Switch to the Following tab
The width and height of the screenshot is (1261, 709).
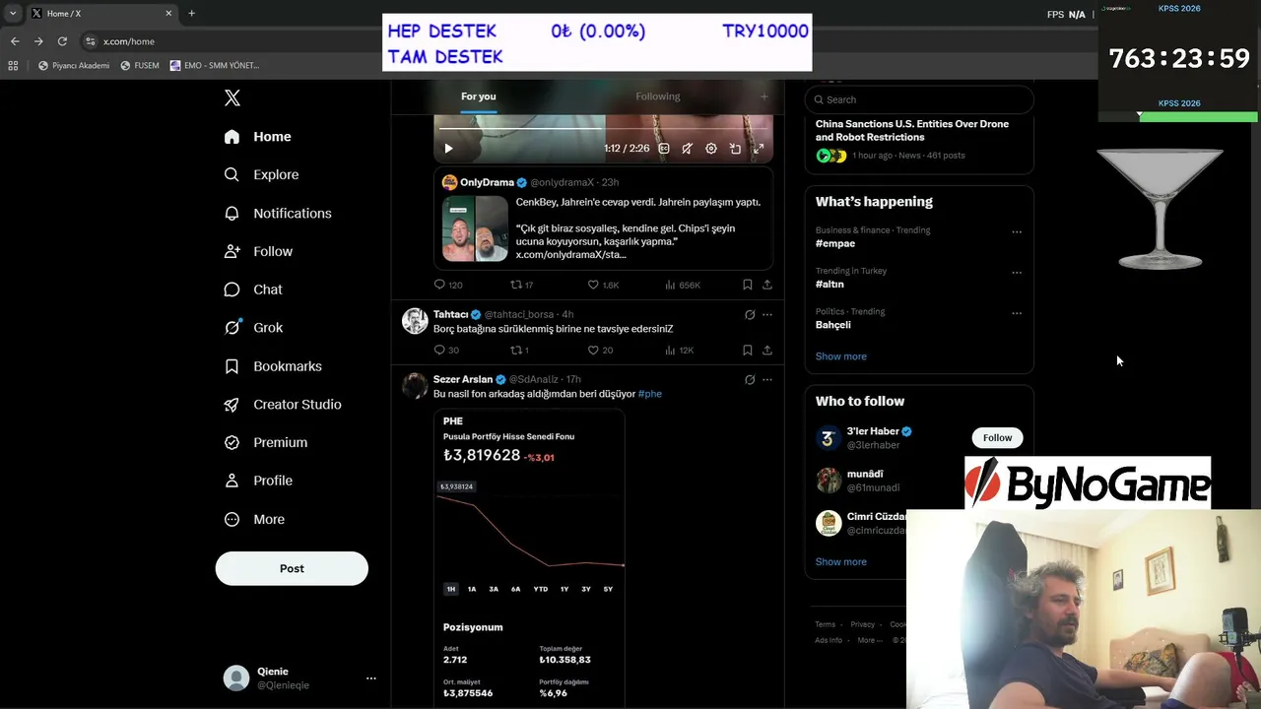[658, 97]
